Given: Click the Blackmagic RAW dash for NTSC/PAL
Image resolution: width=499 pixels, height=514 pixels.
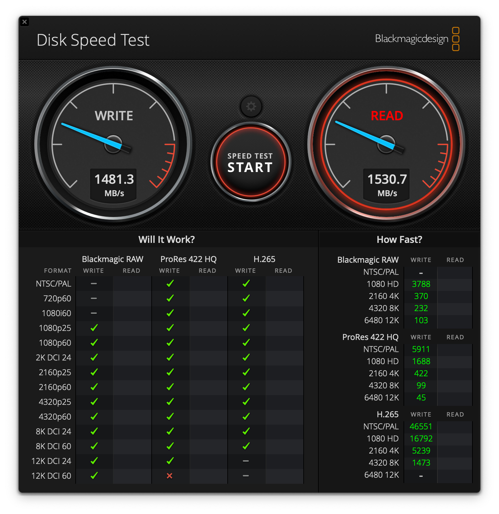Looking at the screenshot, I should (x=94, y=284).
